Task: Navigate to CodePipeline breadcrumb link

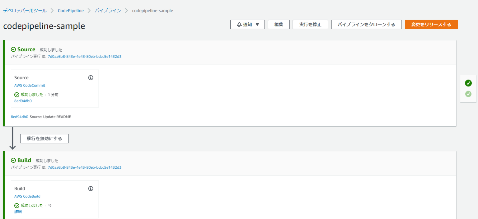Action: tap(71, 11)
